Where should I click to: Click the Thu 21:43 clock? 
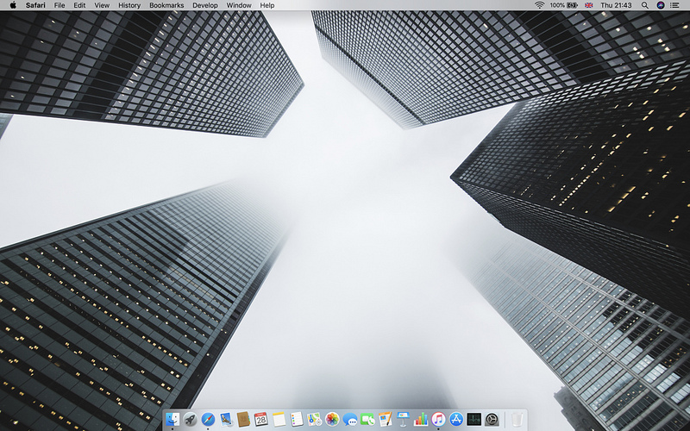[616, 5]
